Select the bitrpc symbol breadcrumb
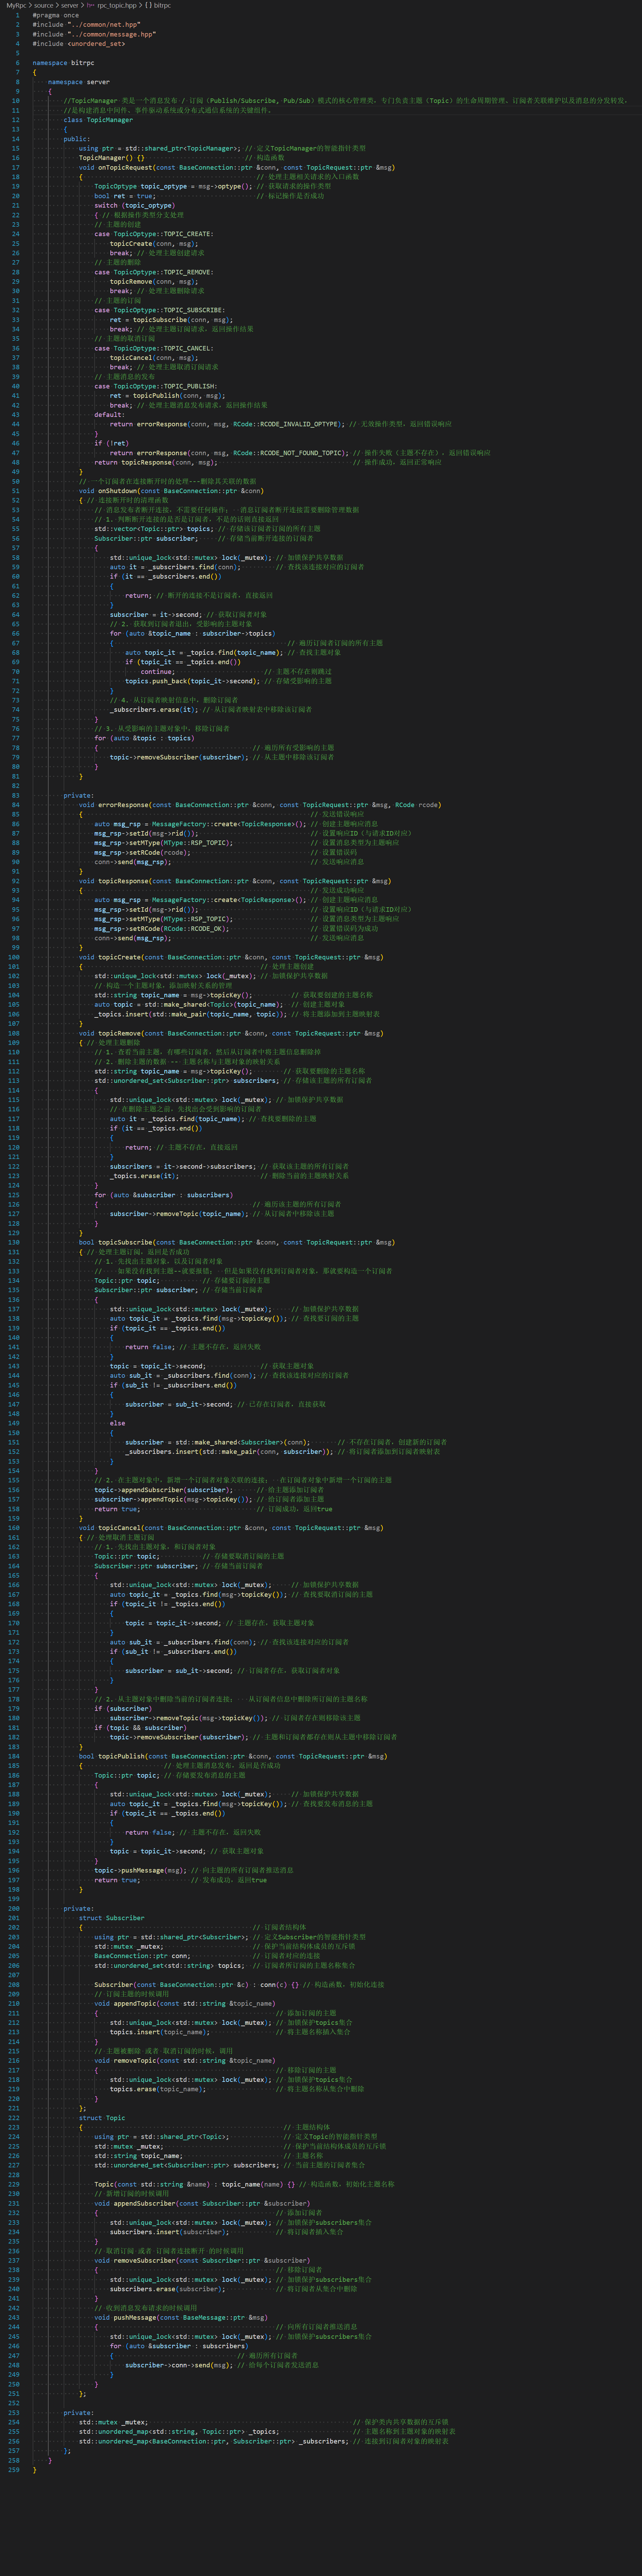This screenshot has height=2576, width=642. tap(162, 5)
